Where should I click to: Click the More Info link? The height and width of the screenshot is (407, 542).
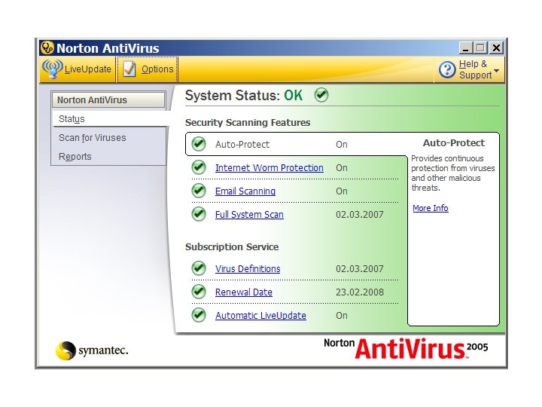[431, 208]
